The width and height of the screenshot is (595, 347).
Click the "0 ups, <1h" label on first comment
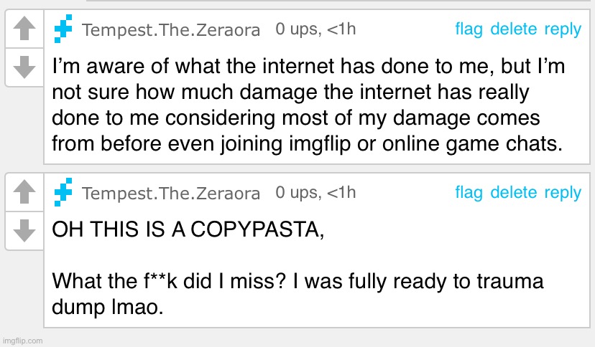tap(315, 29)
